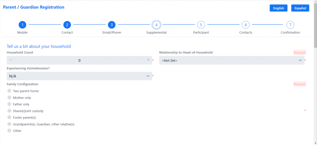The image size is (317, 145).
Task: Select Other family configuration option
Action: point(9,131)
